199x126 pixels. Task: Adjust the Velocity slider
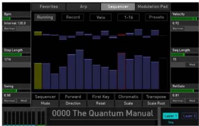(185, 19)
